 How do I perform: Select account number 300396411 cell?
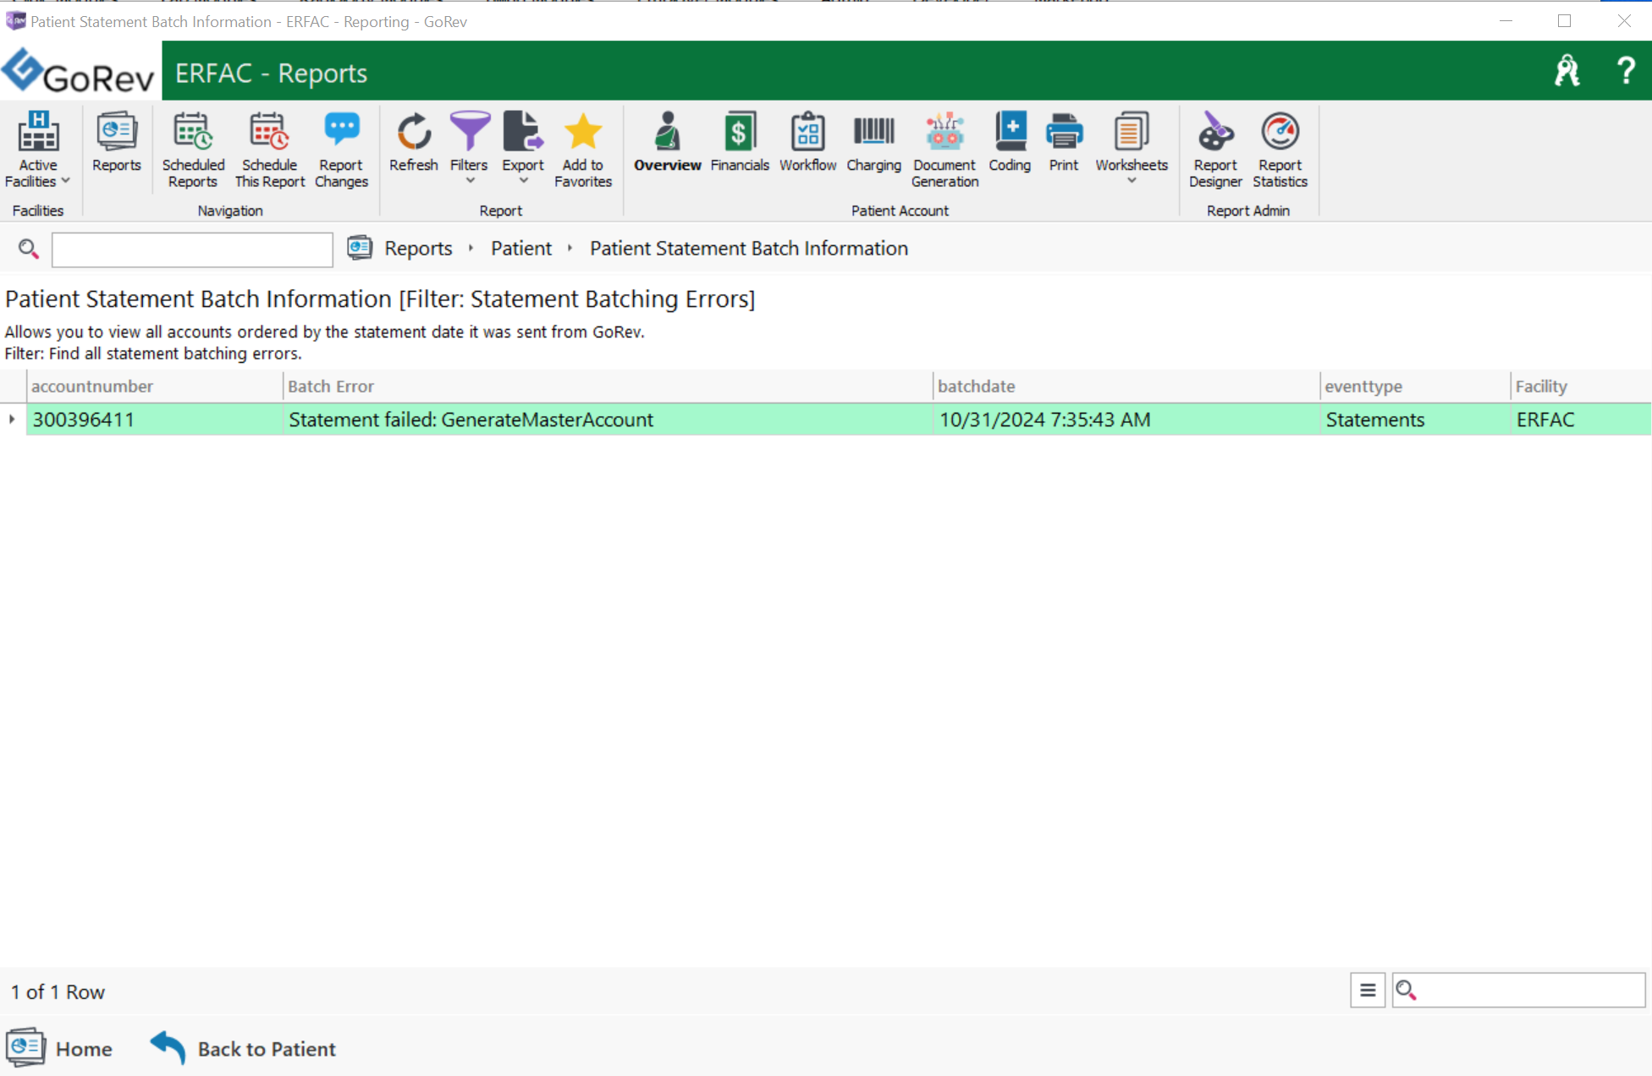click(155, 420)
